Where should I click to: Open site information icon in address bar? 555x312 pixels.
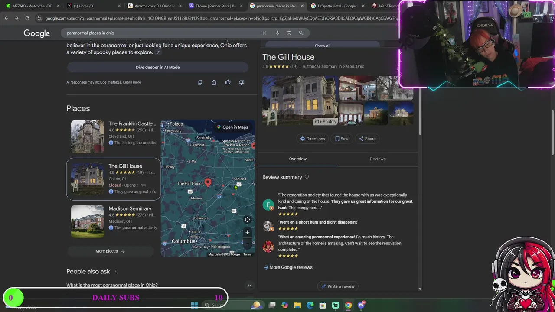tap(39, 18)
